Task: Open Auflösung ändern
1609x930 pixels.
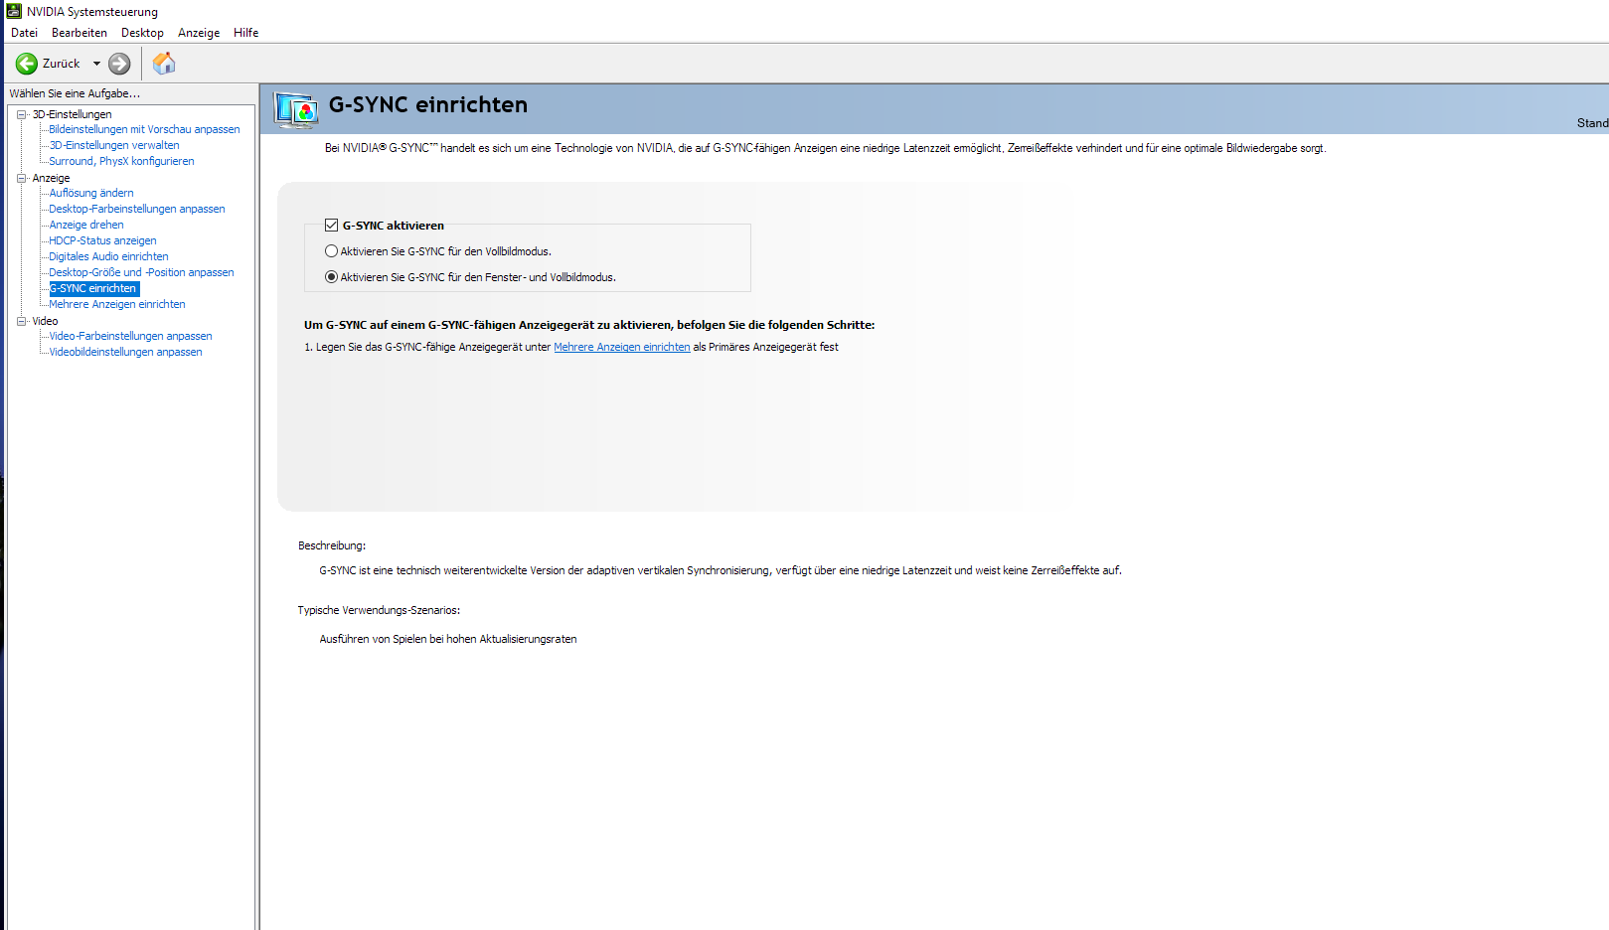Action: [91, 193]
